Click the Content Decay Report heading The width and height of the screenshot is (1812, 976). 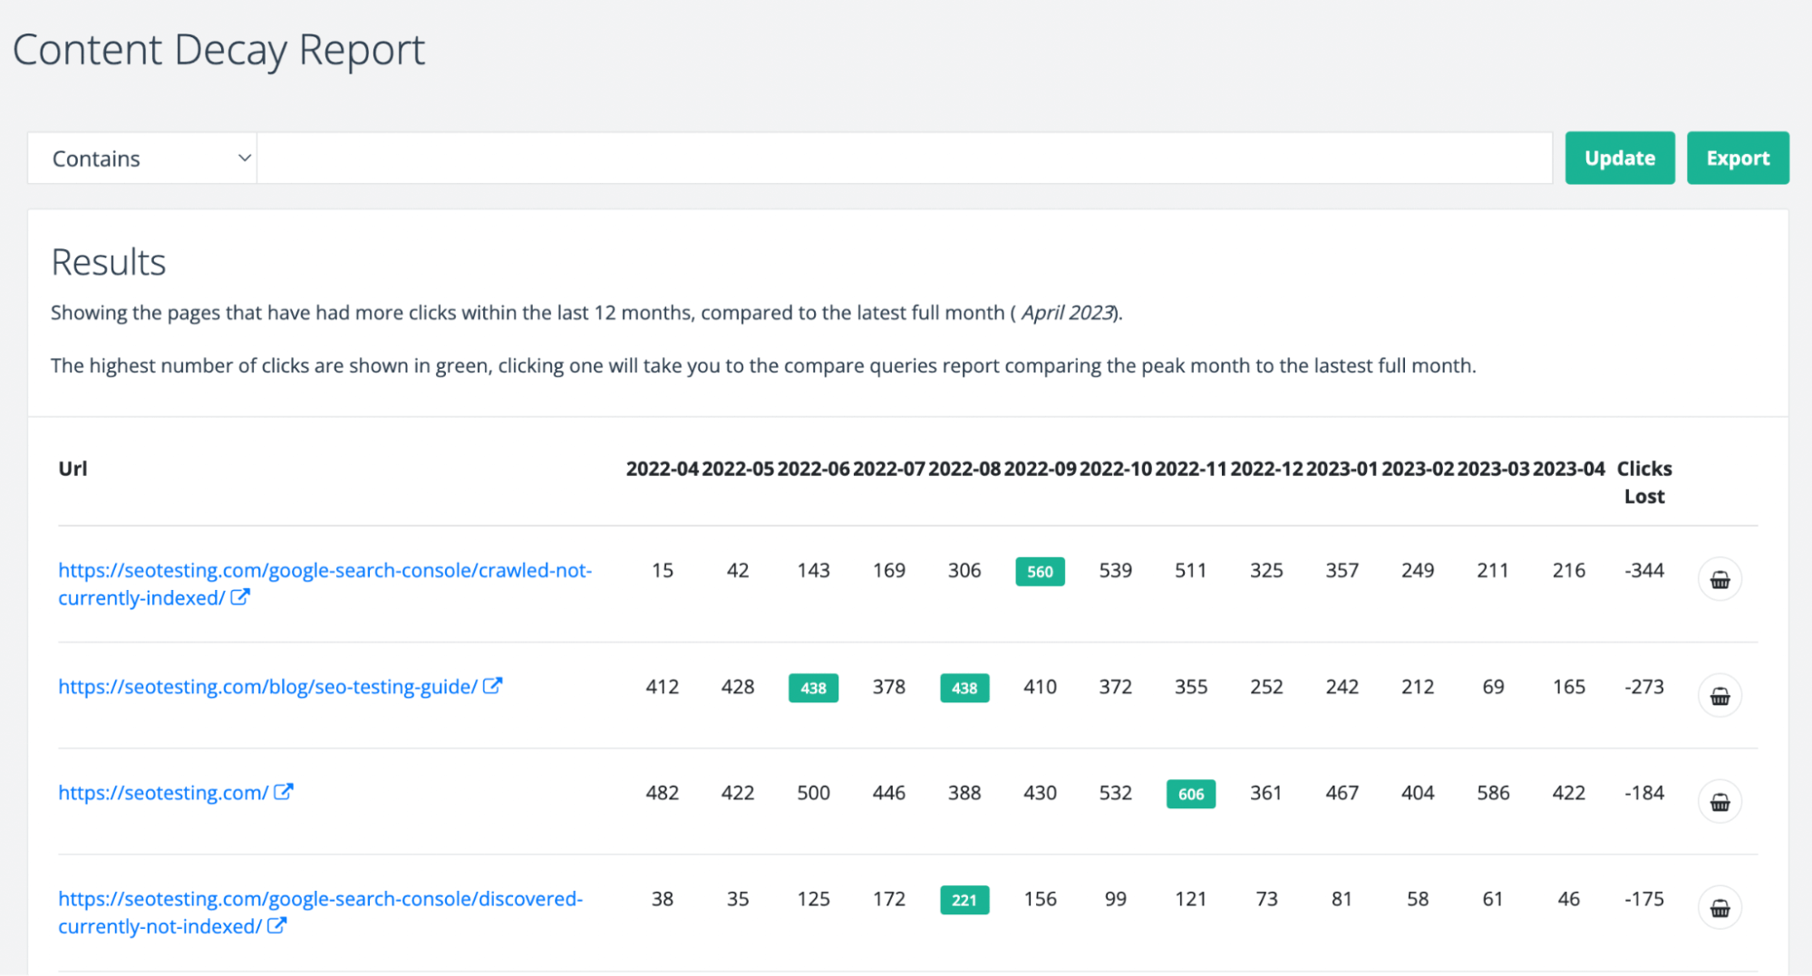[x=218, y=50]
